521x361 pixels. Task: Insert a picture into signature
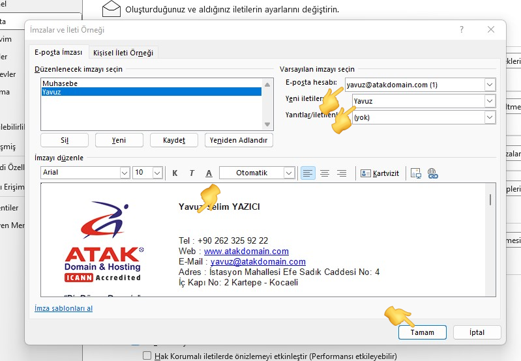[415, 173]
